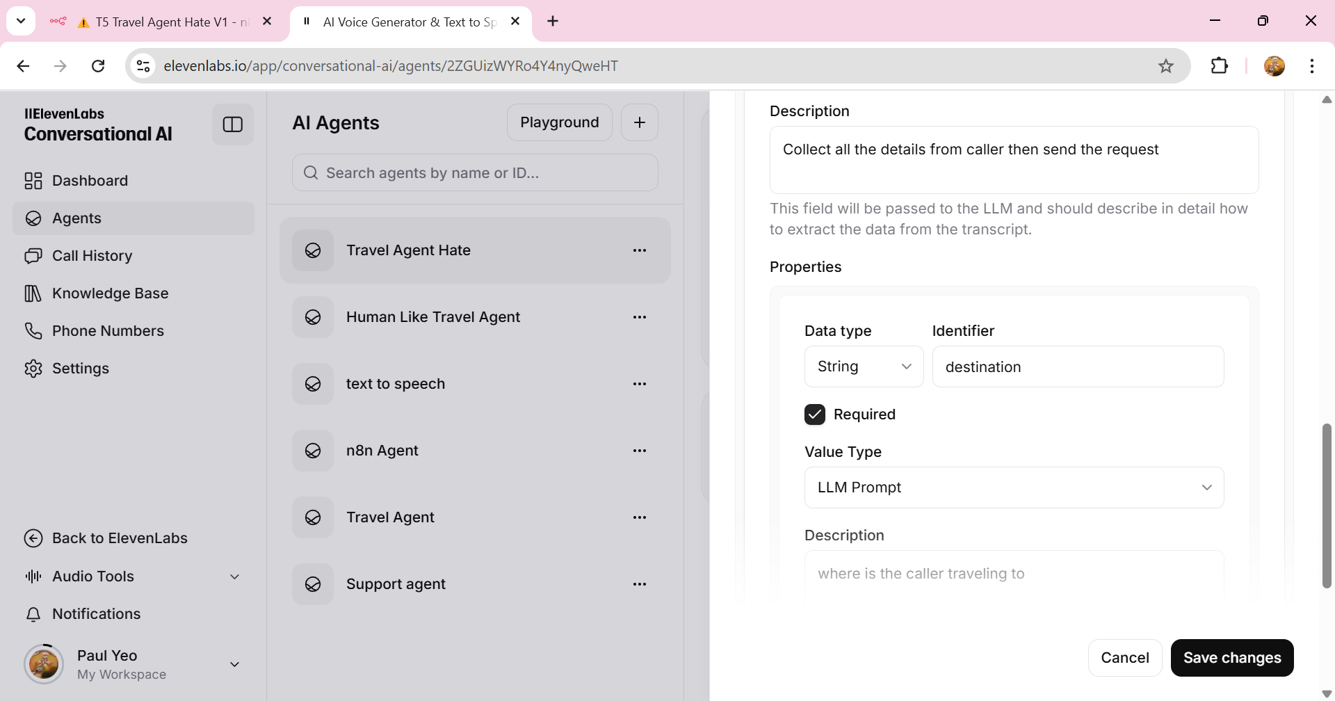Open browser extensions puzzle icon
1335x701 pixels.
tap(1220, 66)
